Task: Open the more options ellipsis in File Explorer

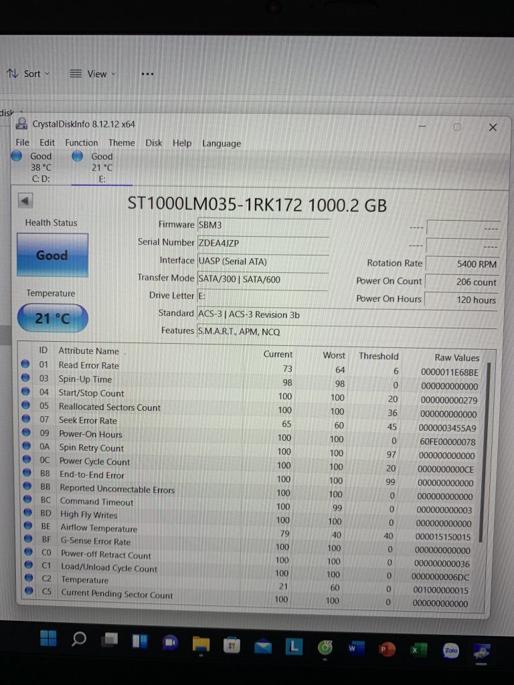Action: point(147,74)
